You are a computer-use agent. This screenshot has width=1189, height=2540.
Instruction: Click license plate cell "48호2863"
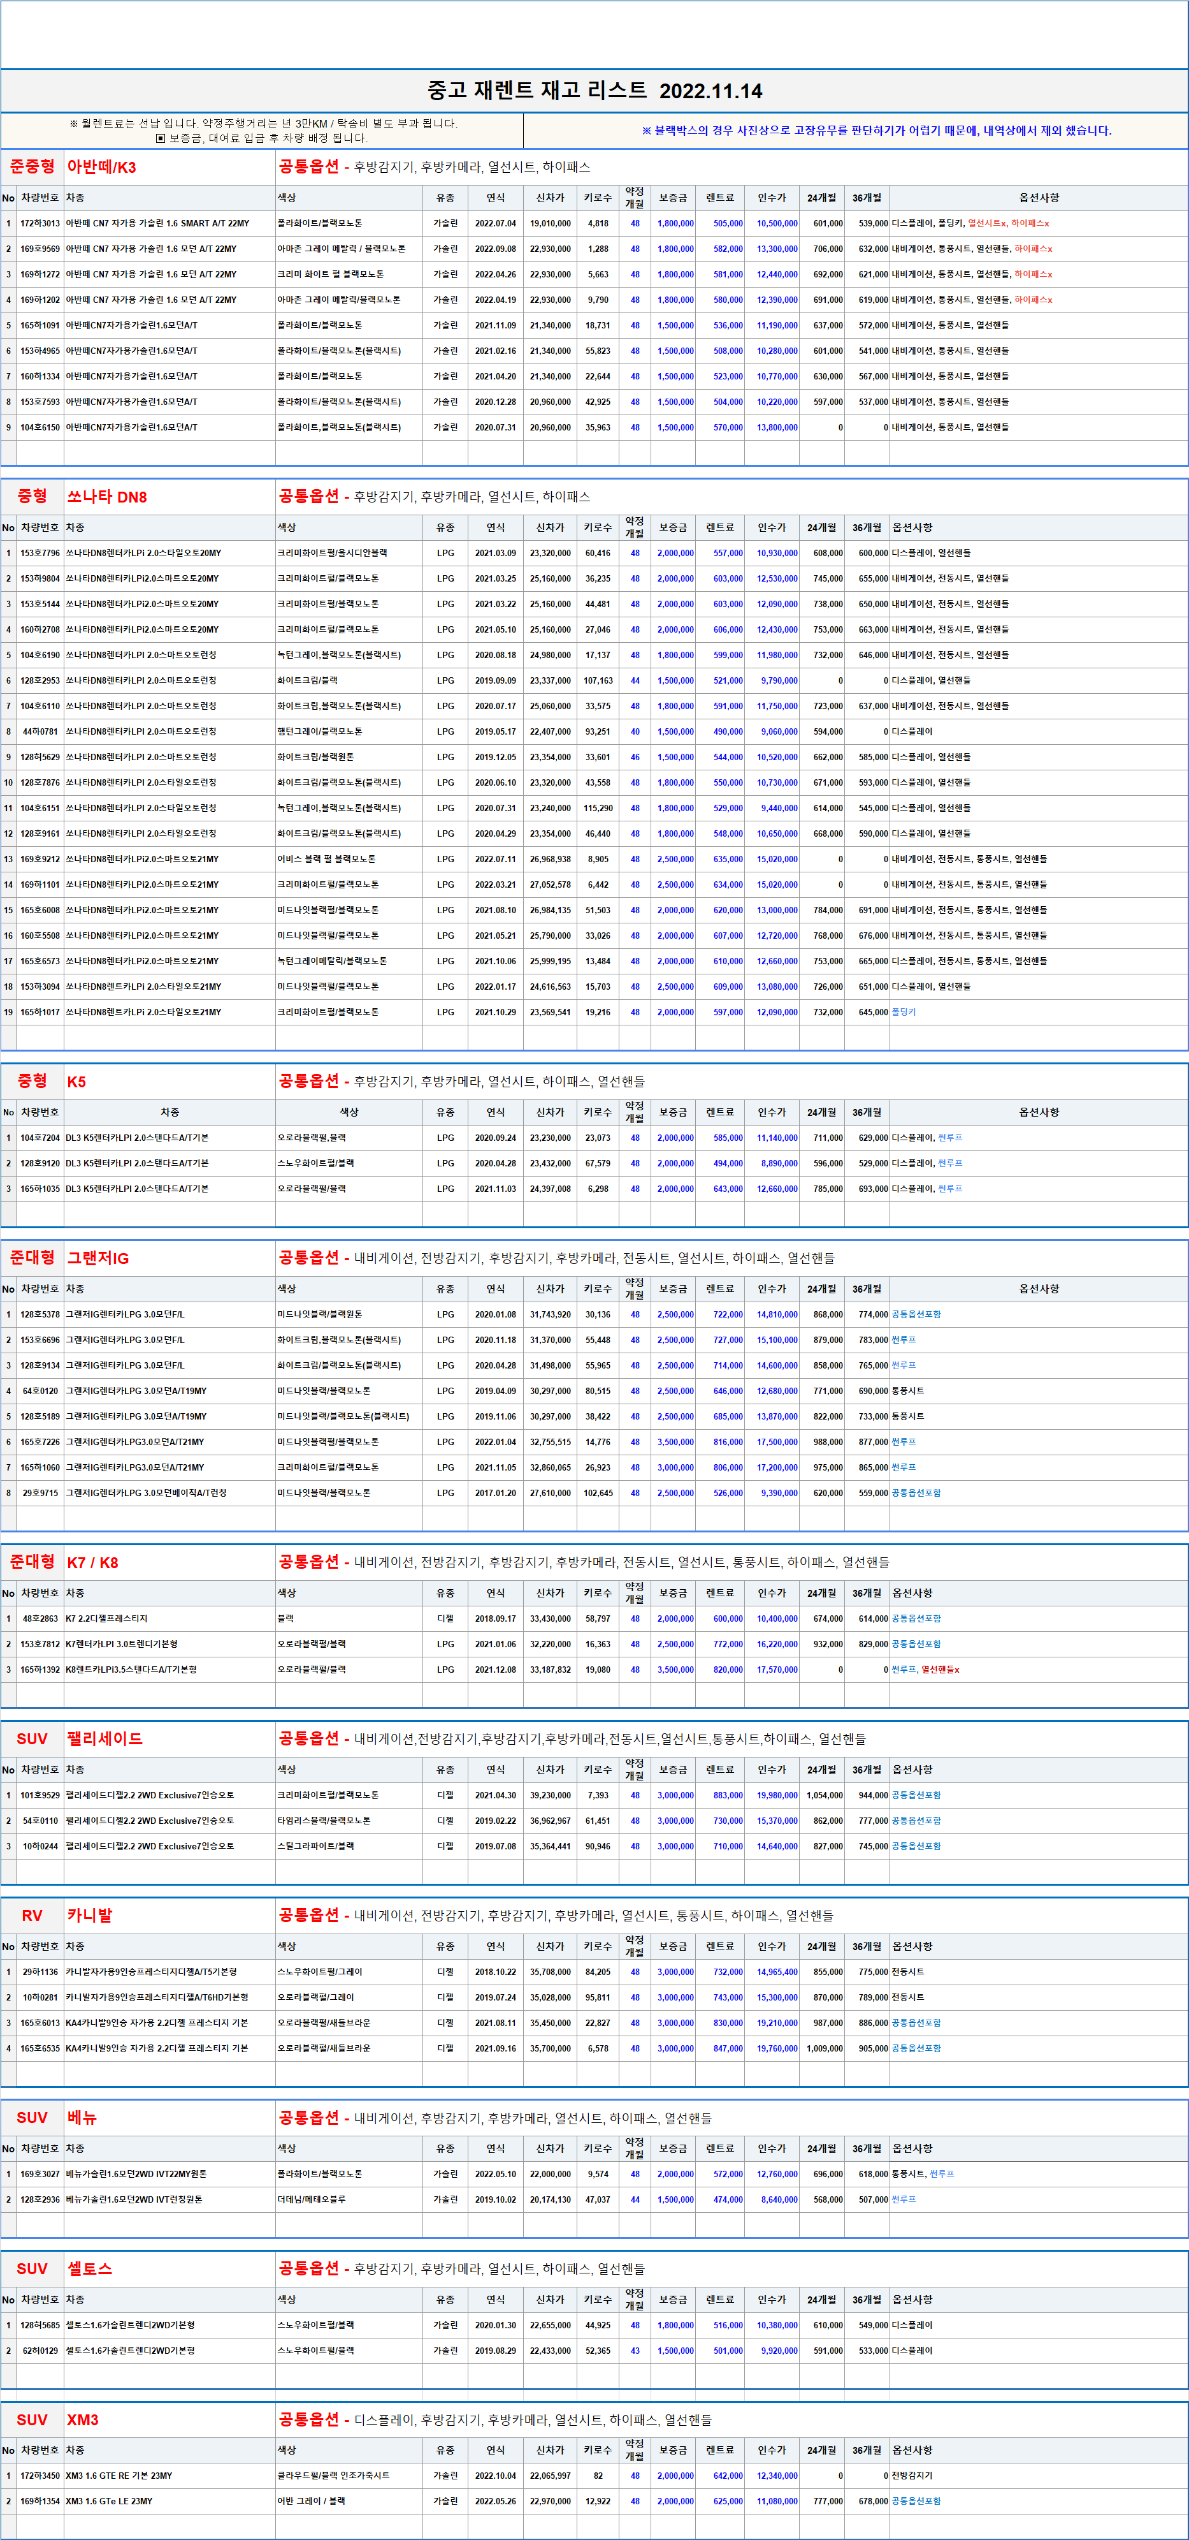point(40,1619)
